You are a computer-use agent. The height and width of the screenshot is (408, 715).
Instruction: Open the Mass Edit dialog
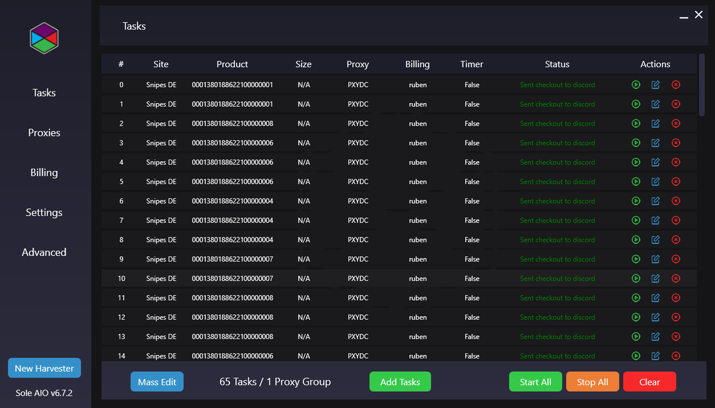(x=157, y=382)
